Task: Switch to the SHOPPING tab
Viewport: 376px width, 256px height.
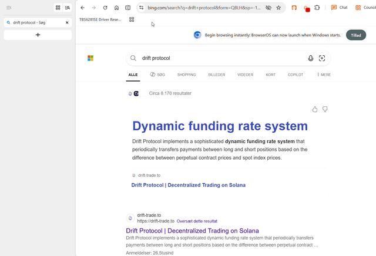Action: tap(187, 75)
